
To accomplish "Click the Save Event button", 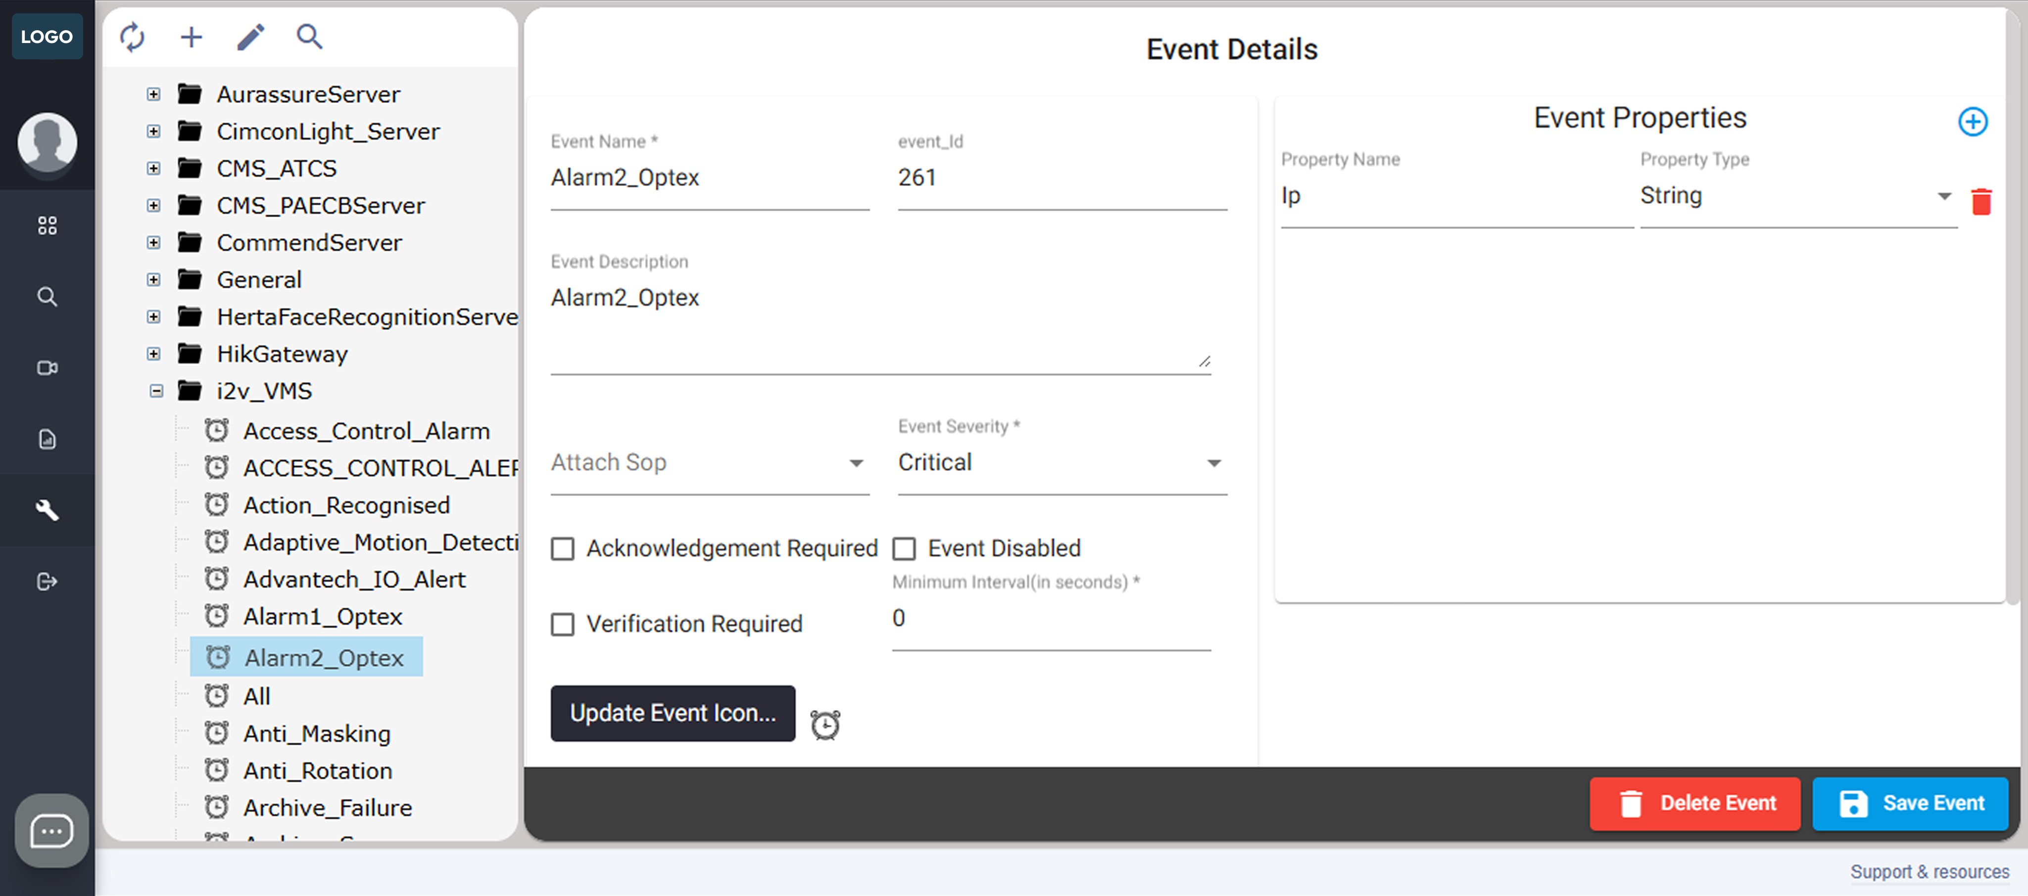I will click(1910, 803).
